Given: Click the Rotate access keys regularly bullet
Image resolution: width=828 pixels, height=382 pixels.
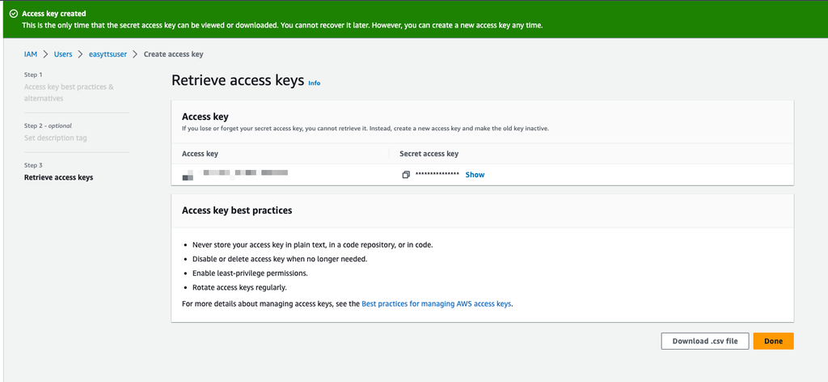Looking at the screenshot, I should pos(241,288).
